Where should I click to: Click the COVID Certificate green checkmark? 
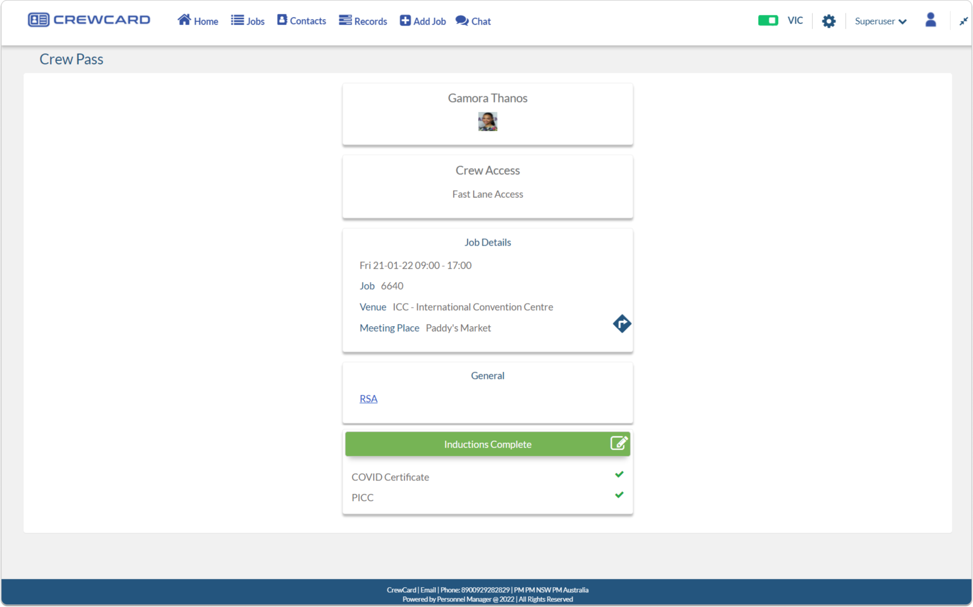[619, 474]
